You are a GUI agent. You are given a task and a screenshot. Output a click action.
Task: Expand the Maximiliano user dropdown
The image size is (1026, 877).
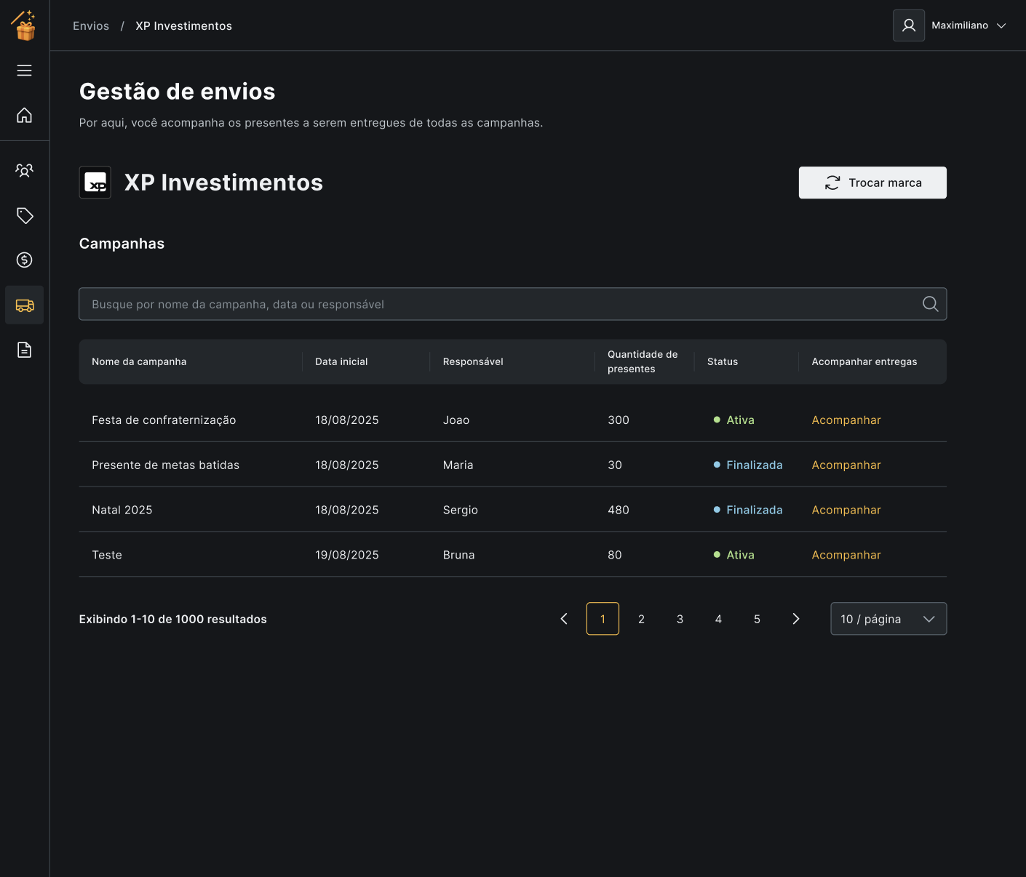click(969, 25)
